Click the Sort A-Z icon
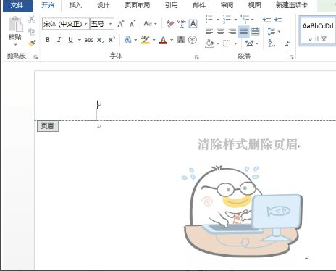This screenshot has height=271, width=336. click(272, 43)
